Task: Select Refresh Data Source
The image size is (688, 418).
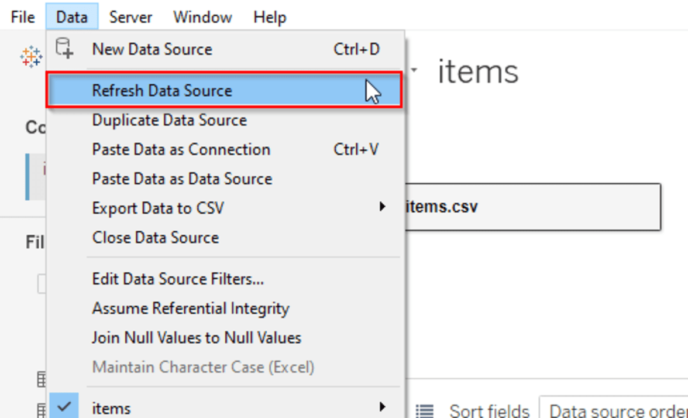Action: [162, 91]
